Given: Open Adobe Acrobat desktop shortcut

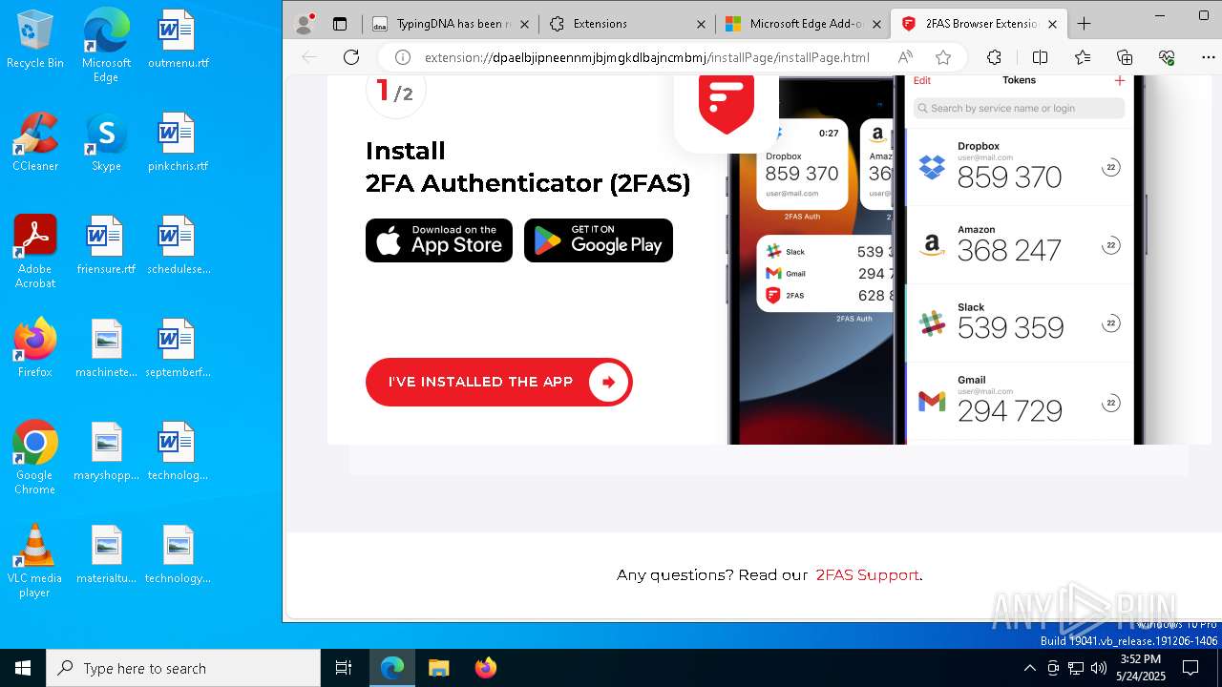Looking at the screenshot, I should click(35, 252).
